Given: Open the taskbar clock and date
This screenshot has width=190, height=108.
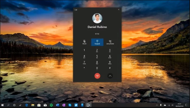Looking at the screenshot, I should [179, 105].
